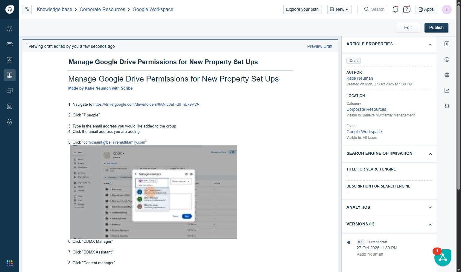
Task: Open author Katie Neuman link
Action: (x=360, y=78)
